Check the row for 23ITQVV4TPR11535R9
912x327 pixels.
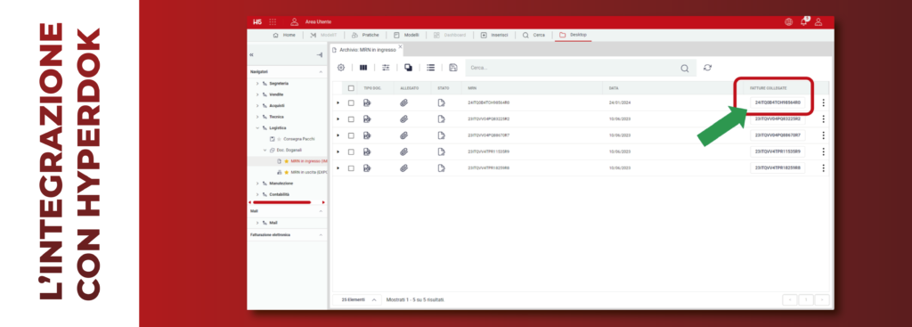point(351,151)
